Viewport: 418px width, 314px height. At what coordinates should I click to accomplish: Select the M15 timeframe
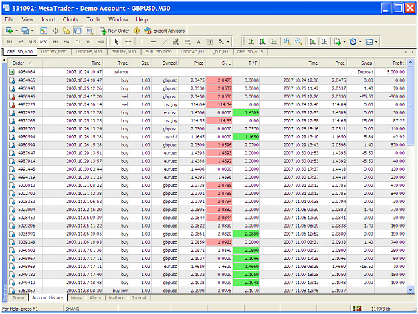pos(32,42)
